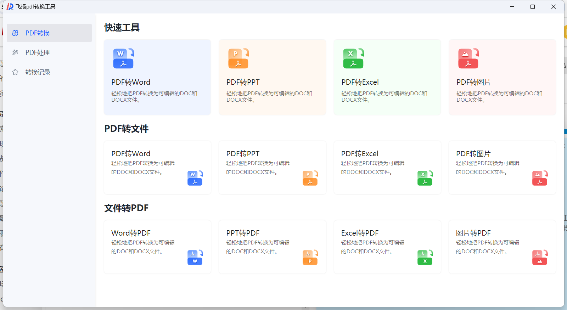Click the orange PDF转PPT icon in 快速工具
567x310 pixels.
(238, 58)
